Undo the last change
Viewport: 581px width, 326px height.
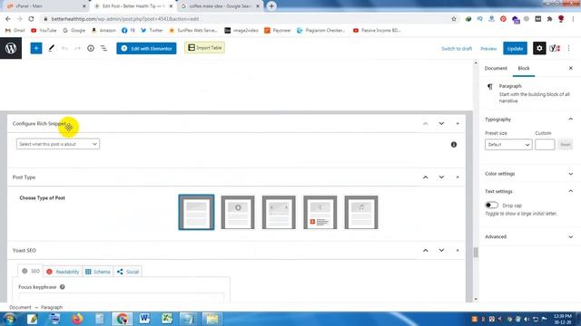[x=64, y=48]
